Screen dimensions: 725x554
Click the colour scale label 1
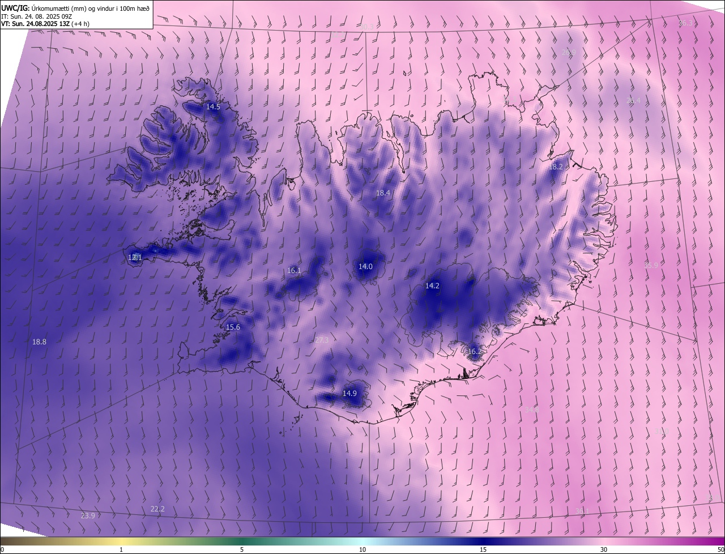(x=121, y=549)
